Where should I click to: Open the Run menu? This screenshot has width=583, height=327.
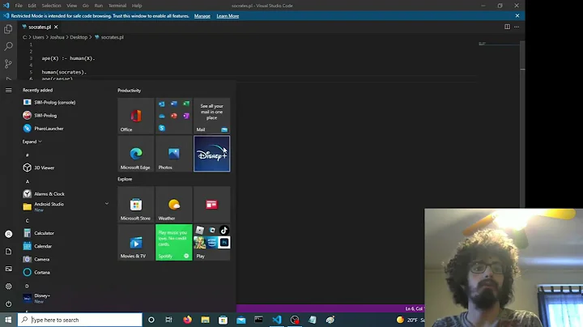99,6
